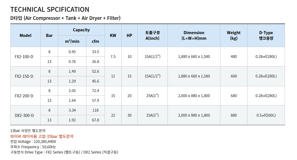Click the 480 weight value
The image size is (297, 160).
234,57
